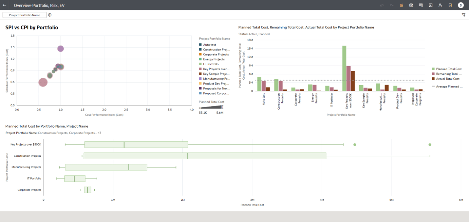This screenshot has width=469, height=222.
Task: Click Remaining Total bar legend entry
Action: [x=447, y=74]
